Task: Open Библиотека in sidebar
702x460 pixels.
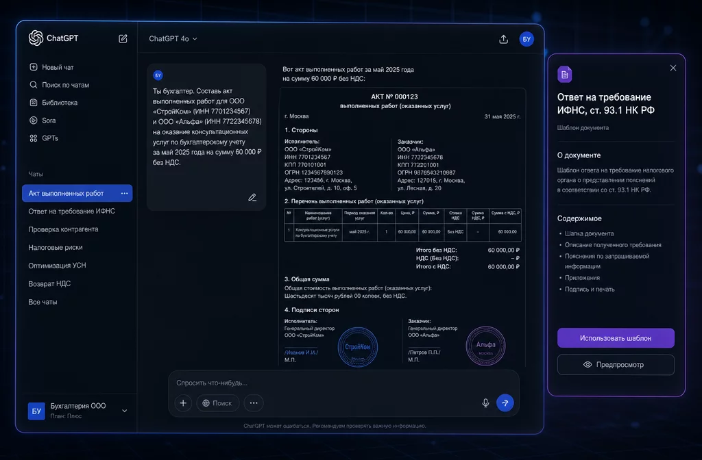Action: pos(53,103)
